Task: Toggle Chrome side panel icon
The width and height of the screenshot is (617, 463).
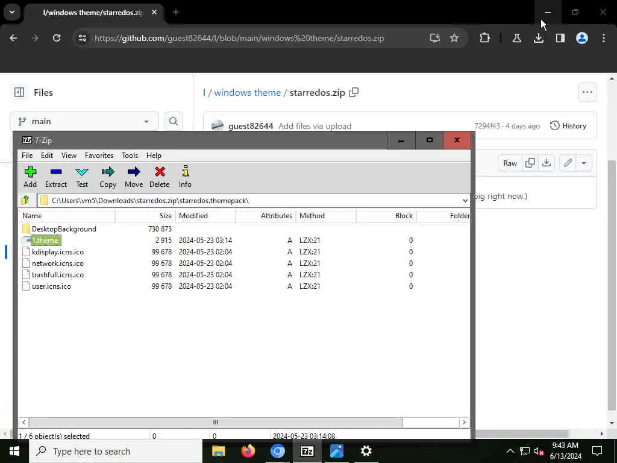Action: (x=560, y=38)
